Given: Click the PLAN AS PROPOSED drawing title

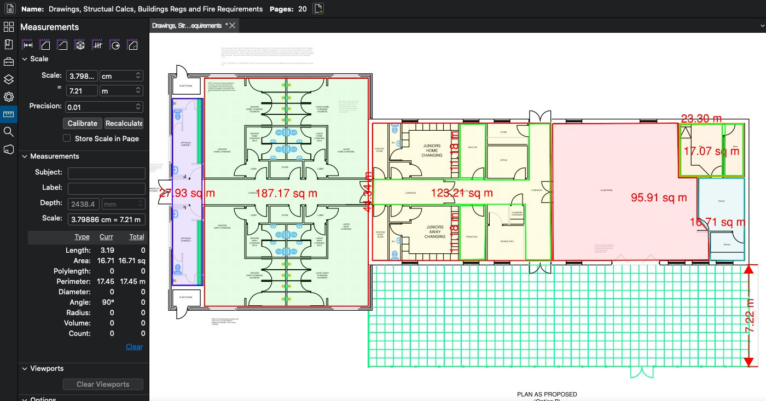Looking at the screenshot, I should tap(547, 394).
